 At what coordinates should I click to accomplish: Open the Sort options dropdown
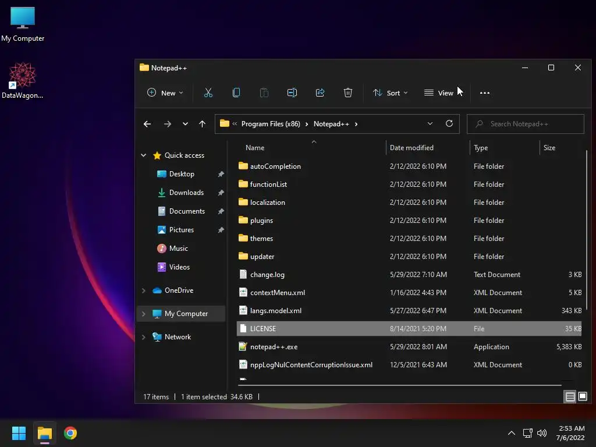[x=391, y=93]
